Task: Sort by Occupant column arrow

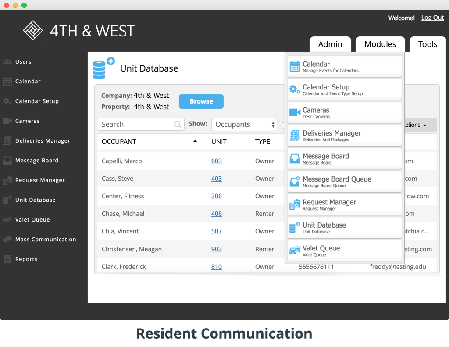Action: (195, 141)
